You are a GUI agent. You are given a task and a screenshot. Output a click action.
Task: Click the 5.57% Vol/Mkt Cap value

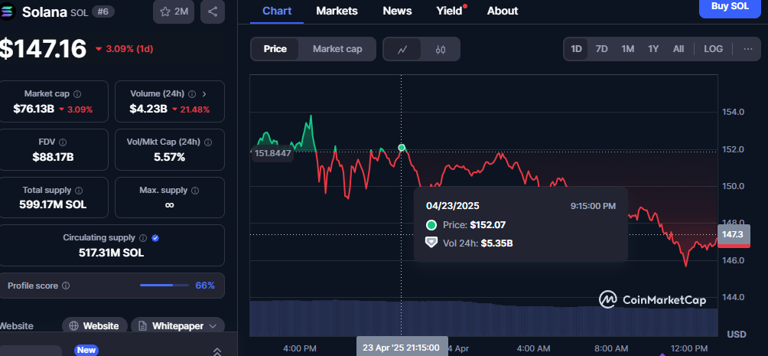(x=169, y=158)
